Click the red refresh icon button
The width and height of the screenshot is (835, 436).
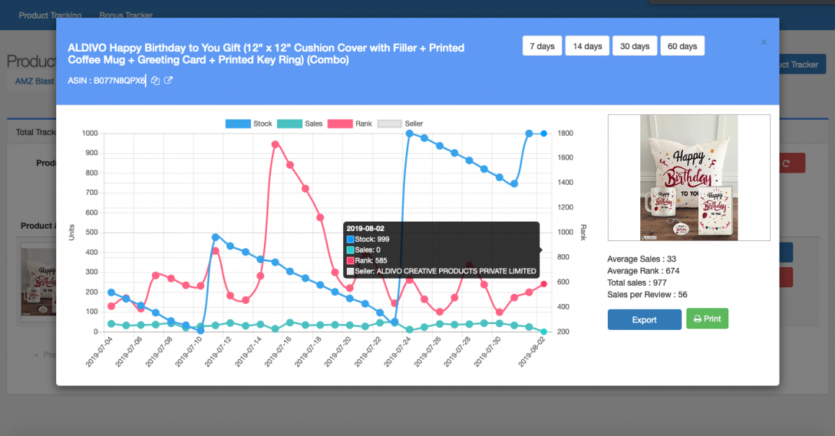792,163
